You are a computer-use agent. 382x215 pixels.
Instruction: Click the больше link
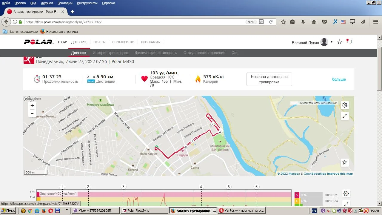pos(339,79)
